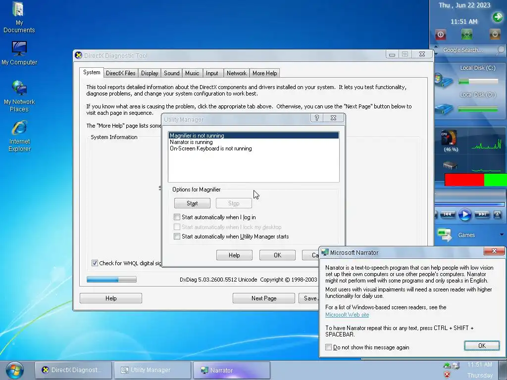This screenshot has width=507, height=380.
Task: Check Do not show this message again
Action: 329,347
